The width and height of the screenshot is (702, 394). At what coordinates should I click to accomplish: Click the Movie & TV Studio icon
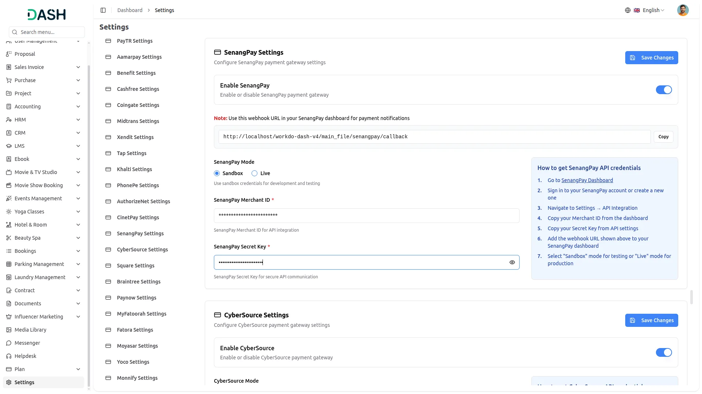click(x=9, y=172)
